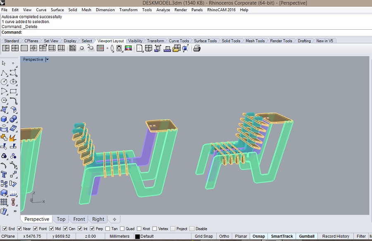This screenshot has height=241, width=372.
Task: Toggle the Cen osnap checkbox
Action: tap(65, 229)
